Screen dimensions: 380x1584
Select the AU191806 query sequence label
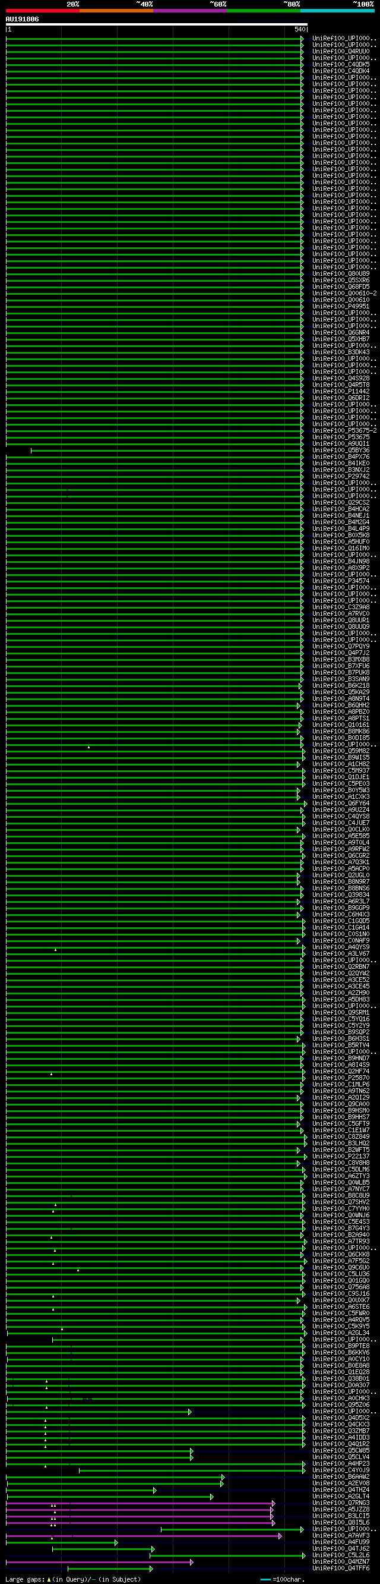(x=22, y=19)
